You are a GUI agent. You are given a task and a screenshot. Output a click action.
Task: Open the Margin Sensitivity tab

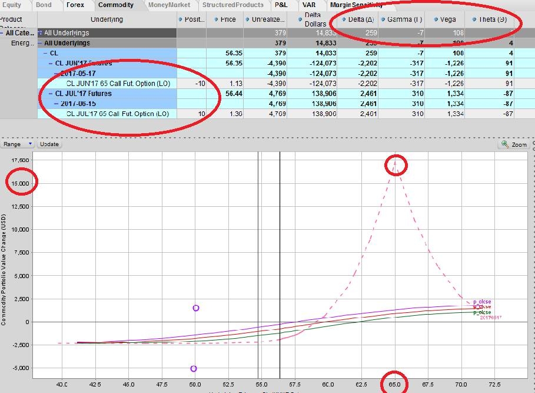point(356,5)
